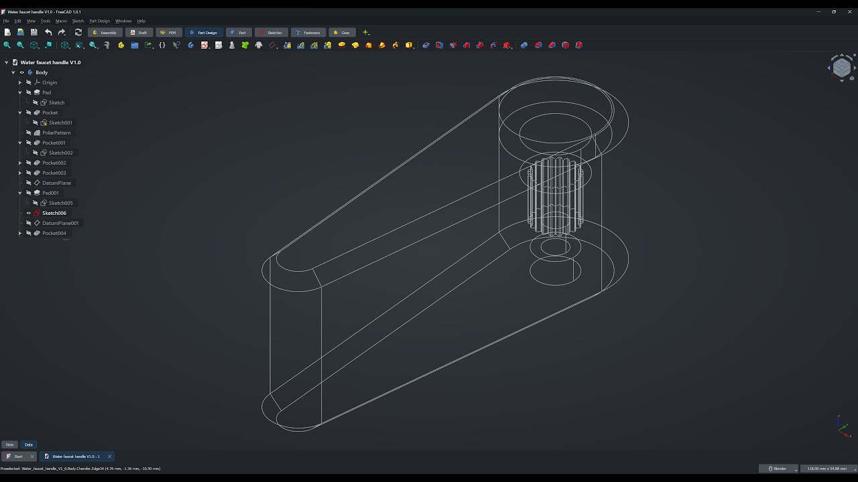858x482 pixels.
Task: Switch to the Draft workbench
Action: coord(139,32)
